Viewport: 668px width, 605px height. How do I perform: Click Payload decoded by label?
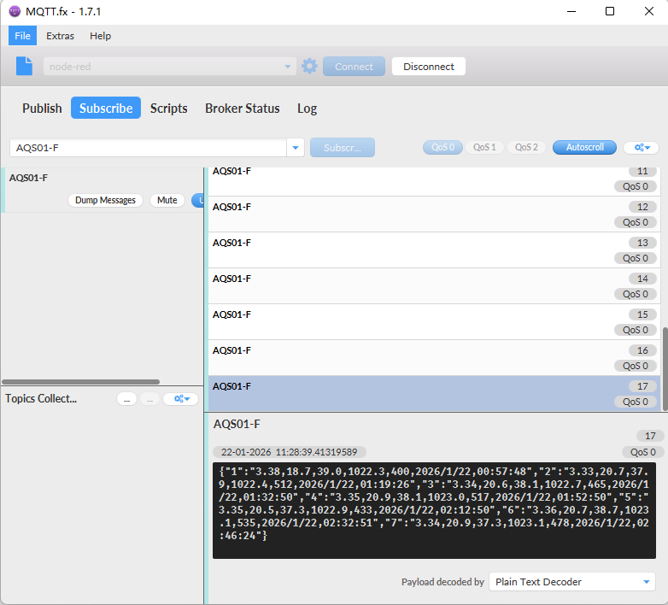pyautogui.click(x=442, y=582)
